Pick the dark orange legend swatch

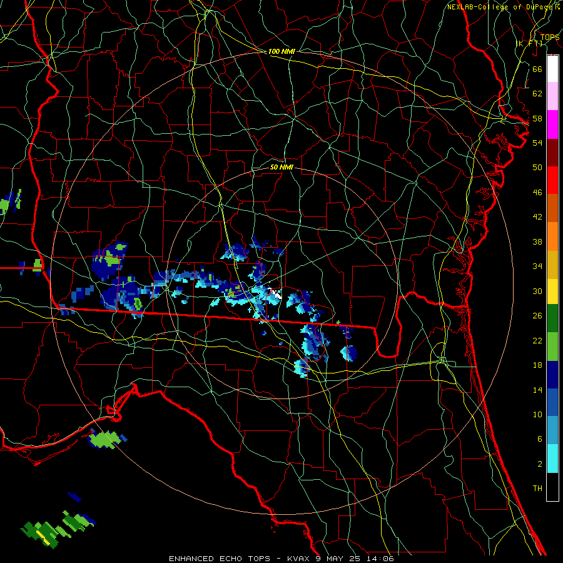click(x=552, y=208)
